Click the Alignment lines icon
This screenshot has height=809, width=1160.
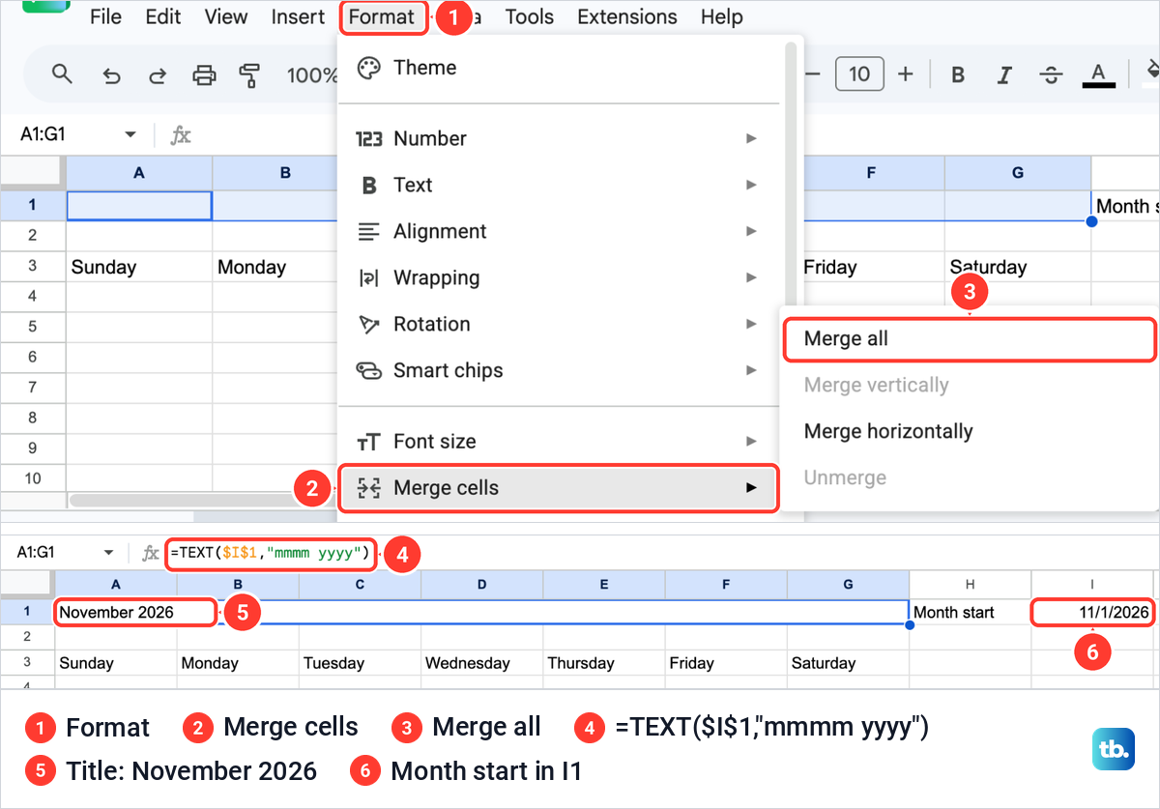(369, 231)
